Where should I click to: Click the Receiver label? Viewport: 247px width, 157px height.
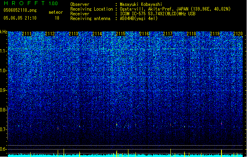[80, 14]
